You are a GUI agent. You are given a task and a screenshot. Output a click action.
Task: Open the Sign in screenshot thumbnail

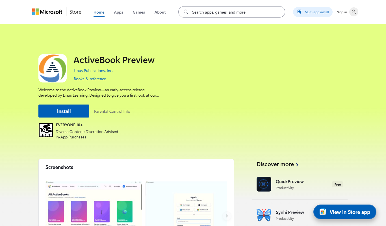(x=186, y=203)
